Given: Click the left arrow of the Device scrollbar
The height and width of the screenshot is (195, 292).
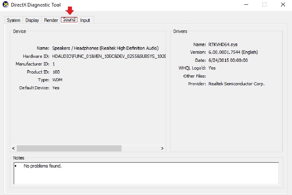Looking at the screenshot, I should 14,148.
